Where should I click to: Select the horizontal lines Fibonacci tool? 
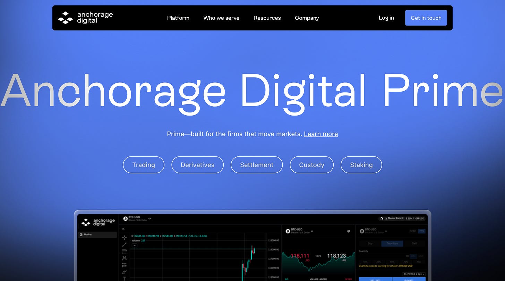(x=125, y=251)
